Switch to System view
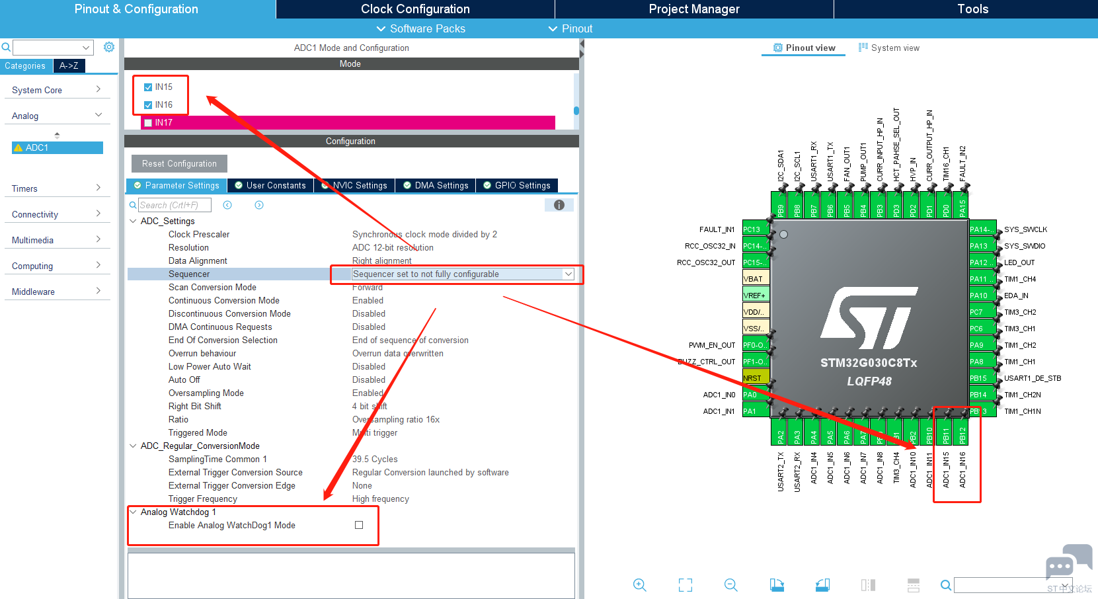 pos(888,48)
